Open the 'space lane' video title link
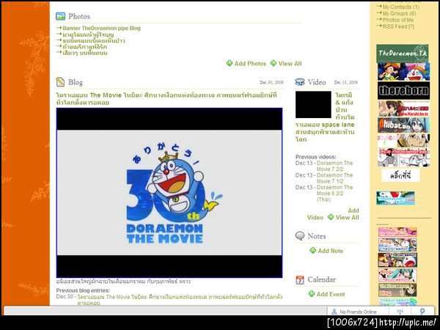Screen dimensions: 440x330 325,117
